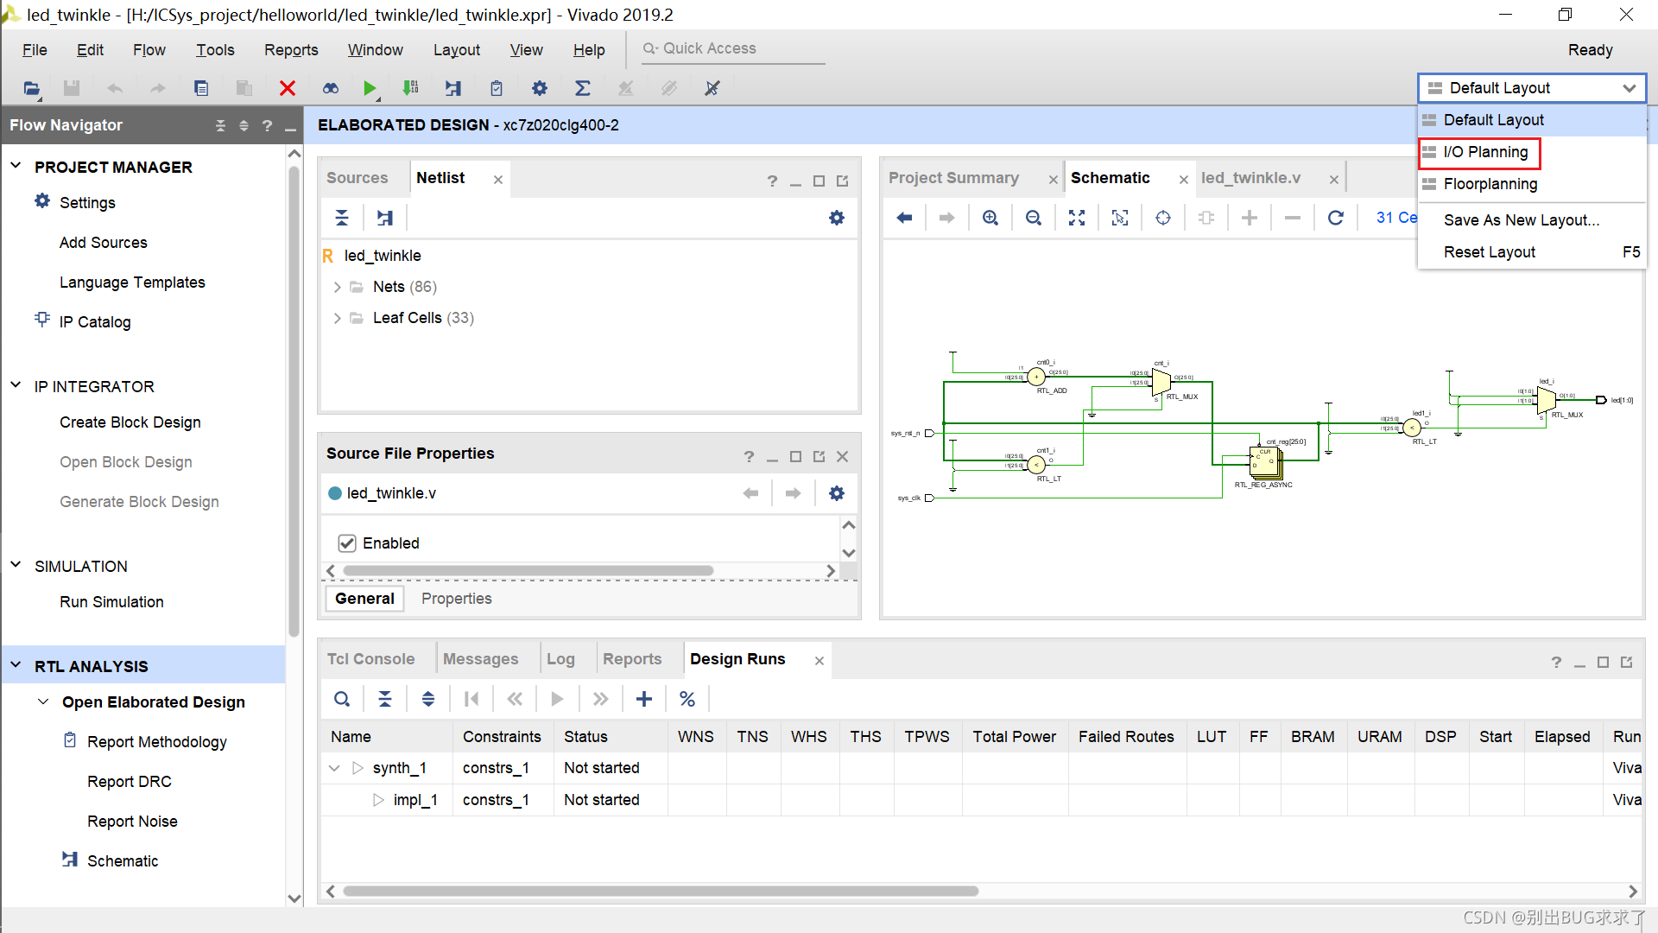The height and width of the screenshot is (933, 1658).
Task: Click the red X cancel toolbar icon
Action: [x=288, y=88]
